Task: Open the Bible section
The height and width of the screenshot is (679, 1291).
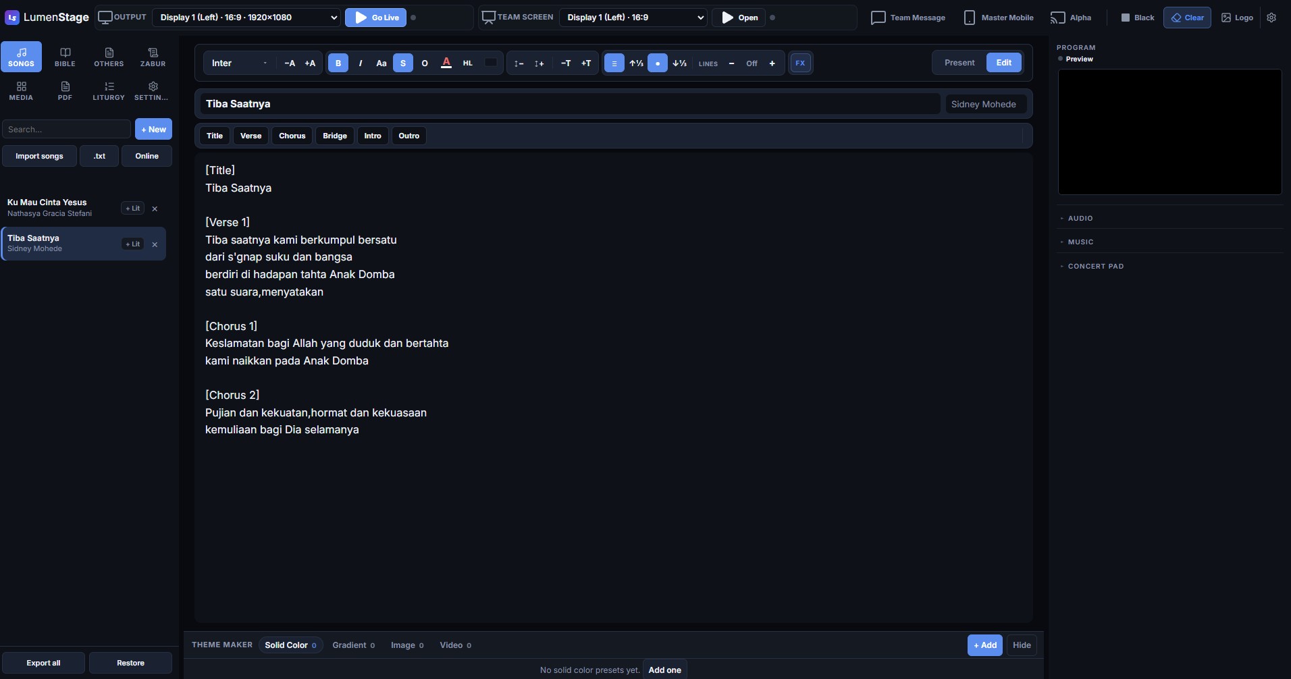Action: [x=65, y=57]
